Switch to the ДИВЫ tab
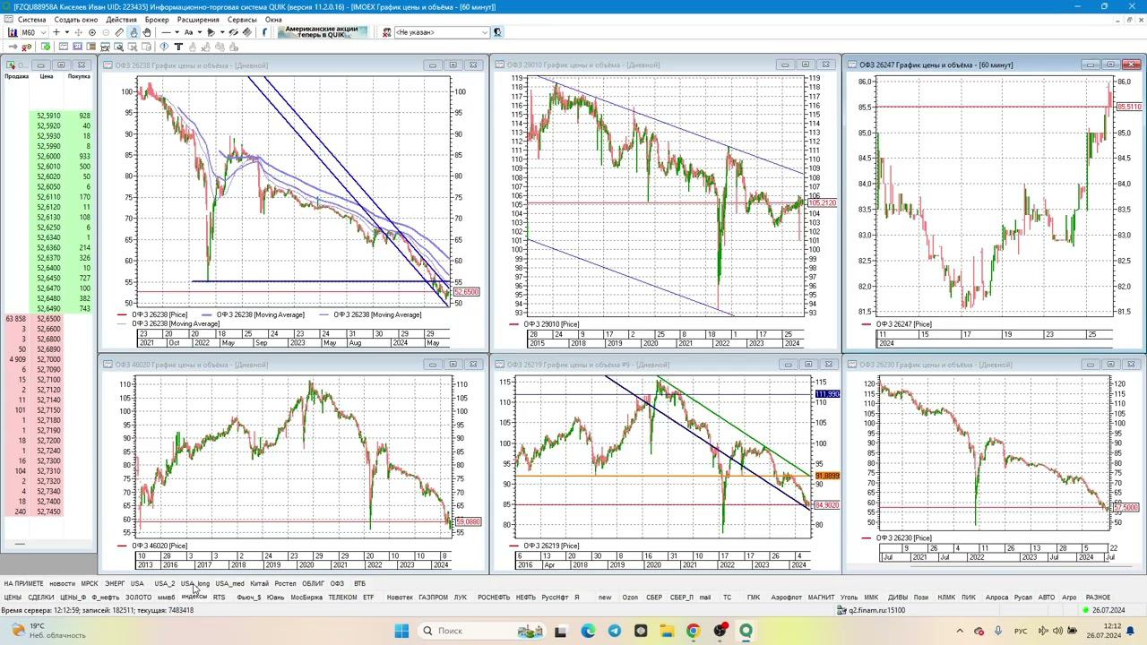The width and height of the screenshot is (1147, 645). [x=897, y=598]
